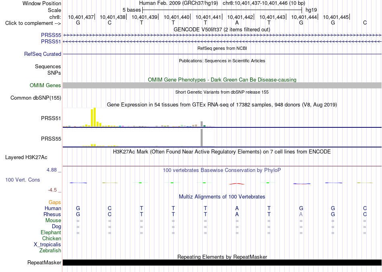Click the PRSS55 right-pointing arrow intron line

(x=222, y=35)
